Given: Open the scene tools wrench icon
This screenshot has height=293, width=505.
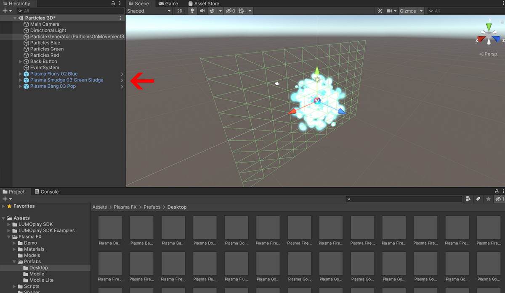Looking at the screenshot, I should click(x=380, y=11).
